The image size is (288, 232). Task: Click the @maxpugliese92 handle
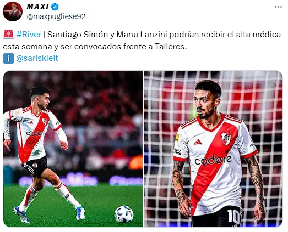coord(56,16)
